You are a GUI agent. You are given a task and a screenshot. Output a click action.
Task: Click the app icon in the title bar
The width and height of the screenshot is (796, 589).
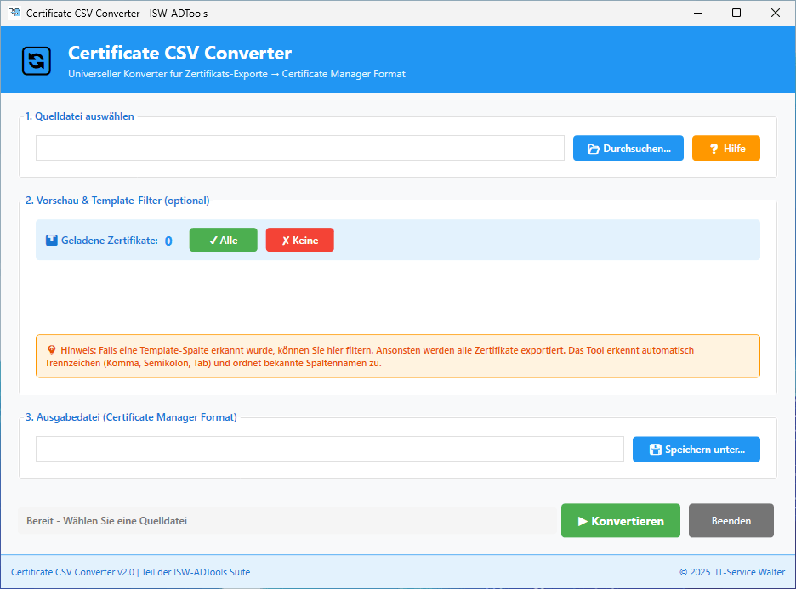pyautogui.click(x=14, y=13)
